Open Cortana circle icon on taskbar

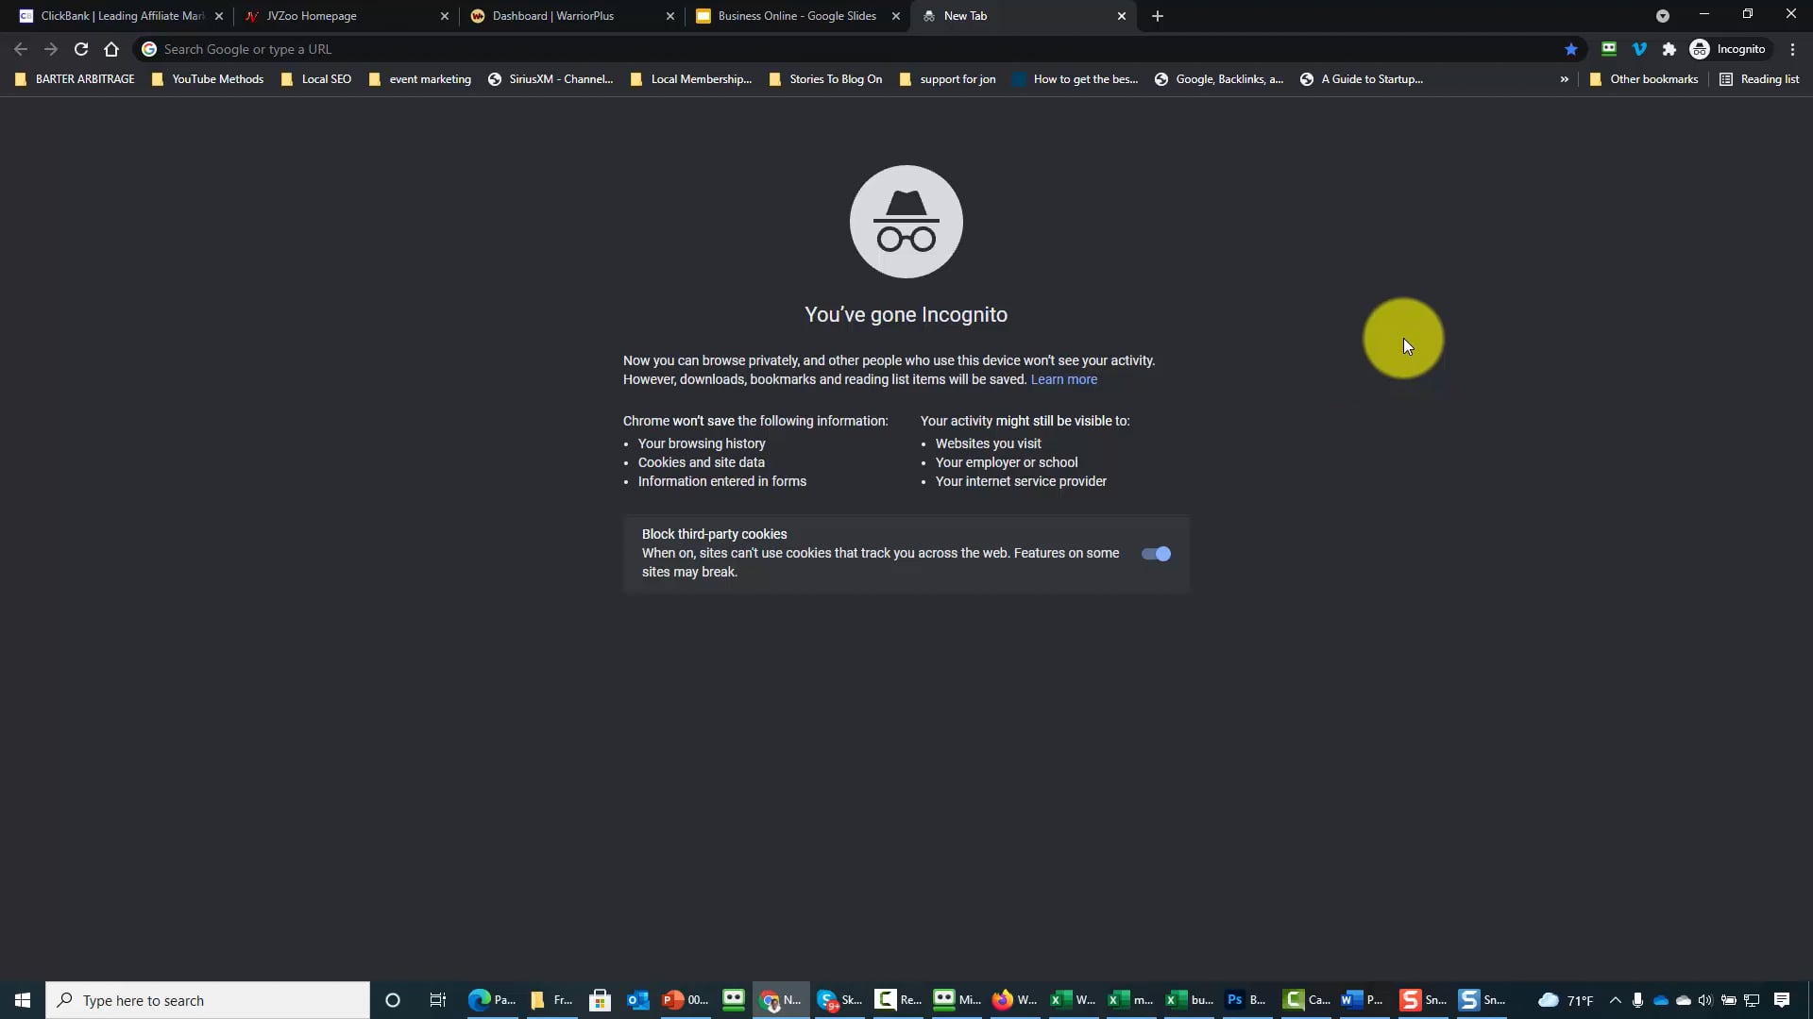pyautogui.click(x=393, y=1000)
